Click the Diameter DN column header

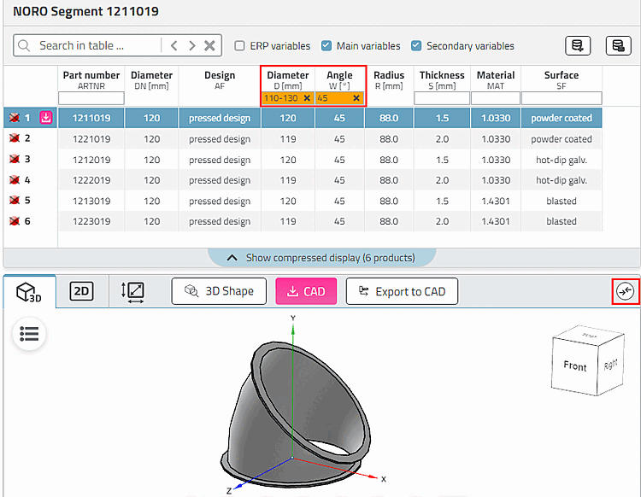pos(151,80)
